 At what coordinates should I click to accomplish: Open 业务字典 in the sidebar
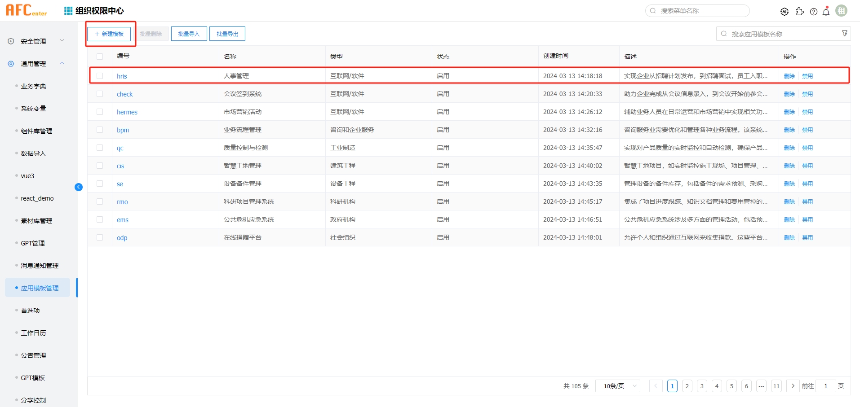(33, 86)
